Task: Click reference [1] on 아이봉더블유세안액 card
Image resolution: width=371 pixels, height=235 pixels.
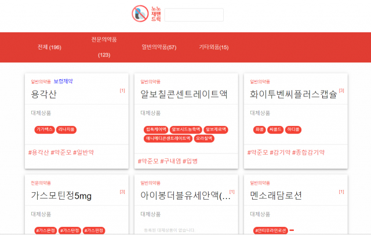Action: point(232,192)
